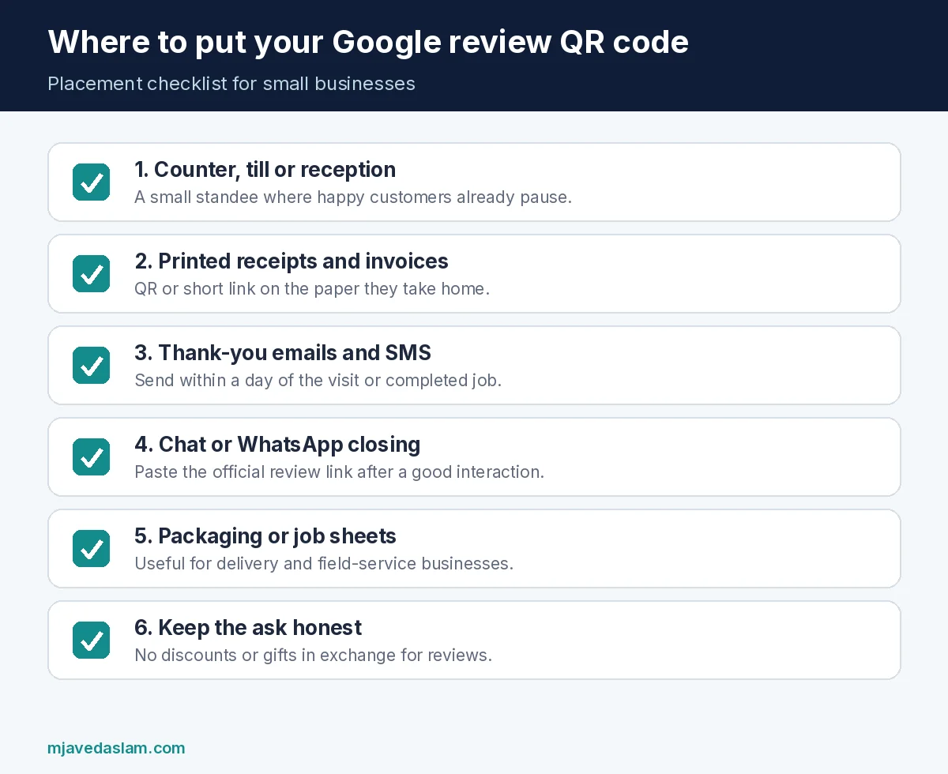Toggle the checkbox beside Printed receipts and invoices

coord(91,273)
